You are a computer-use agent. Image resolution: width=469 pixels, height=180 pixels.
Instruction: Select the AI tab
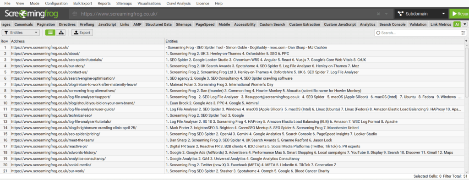[457, 25]
